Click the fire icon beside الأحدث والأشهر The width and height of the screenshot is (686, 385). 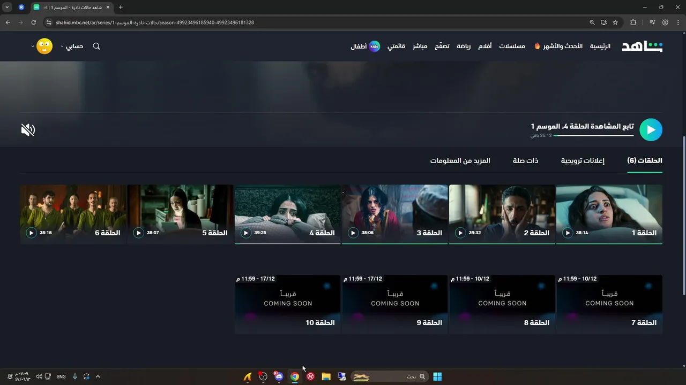(x=537, y=46)
